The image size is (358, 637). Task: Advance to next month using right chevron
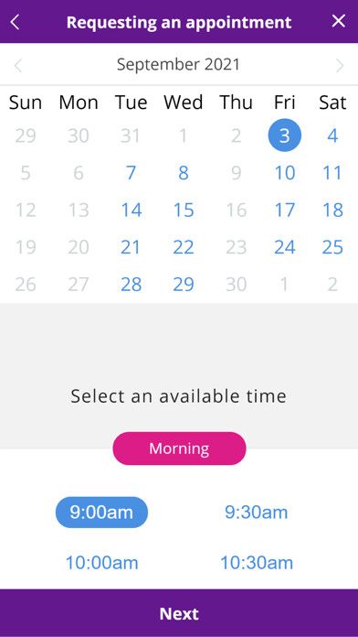[x=340, y=65]
